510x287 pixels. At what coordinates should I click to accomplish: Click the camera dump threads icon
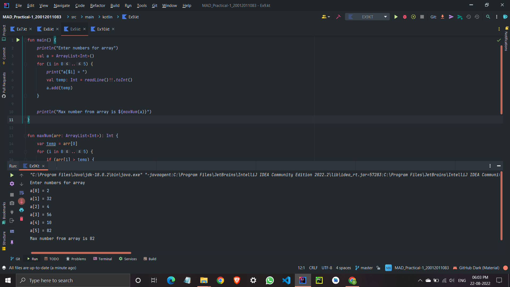(12, 203)
